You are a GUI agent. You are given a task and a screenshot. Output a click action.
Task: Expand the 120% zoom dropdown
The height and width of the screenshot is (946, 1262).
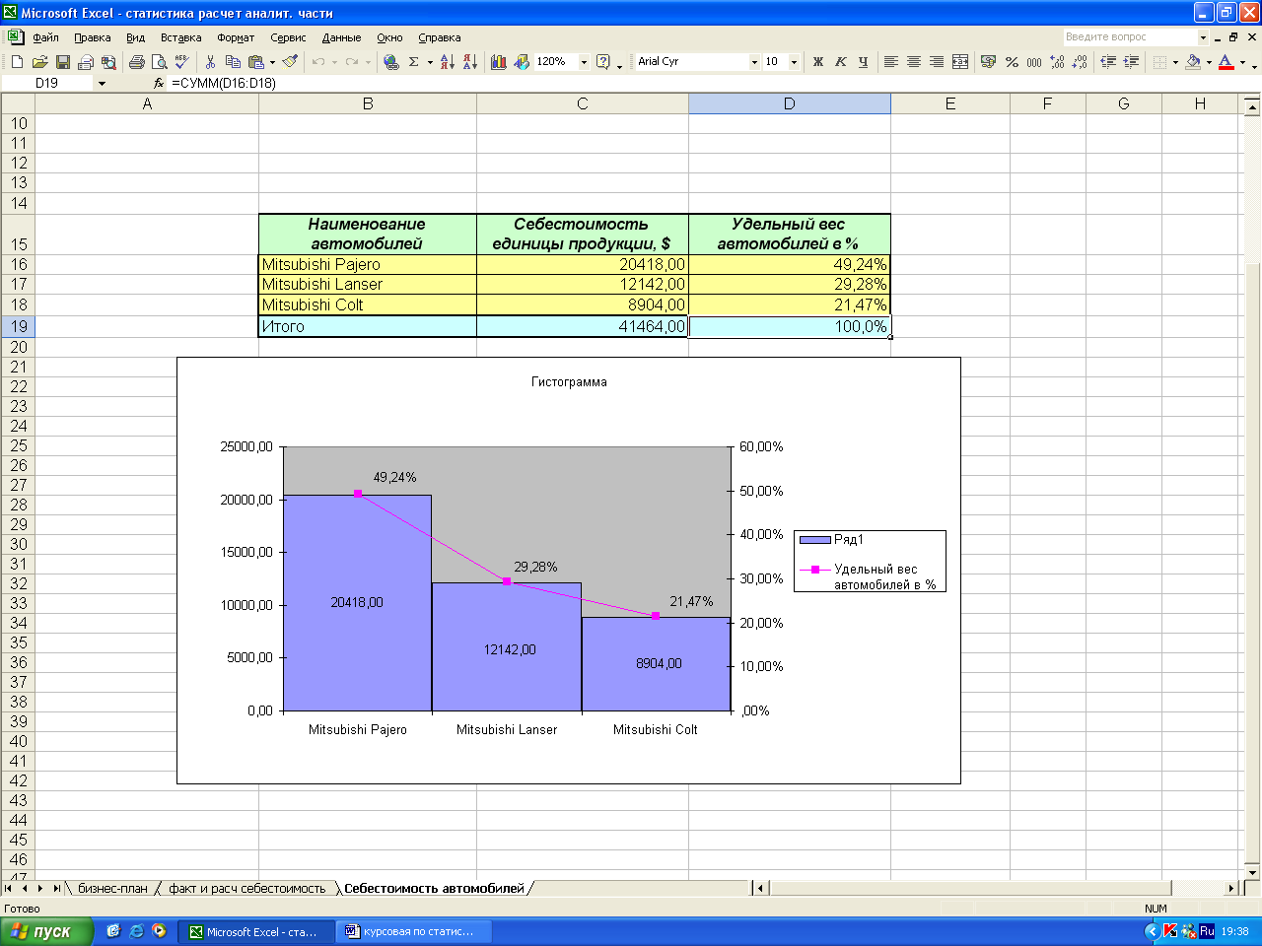pyautogui.click(x=584, y=62)
